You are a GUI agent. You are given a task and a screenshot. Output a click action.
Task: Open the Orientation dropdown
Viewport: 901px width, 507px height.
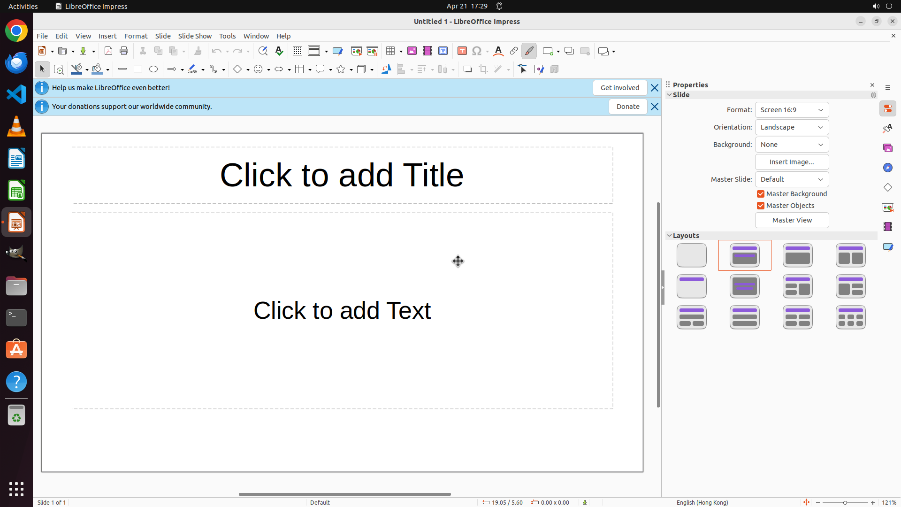[x=792, y=127]
